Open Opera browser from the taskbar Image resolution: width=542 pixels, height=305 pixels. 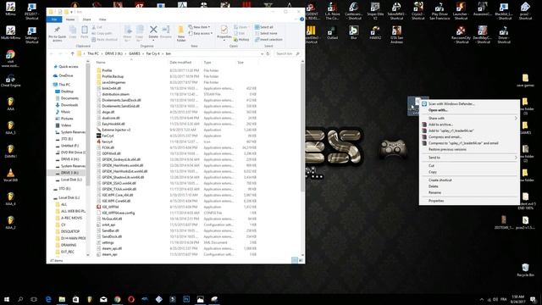click(x=131, y=299)
